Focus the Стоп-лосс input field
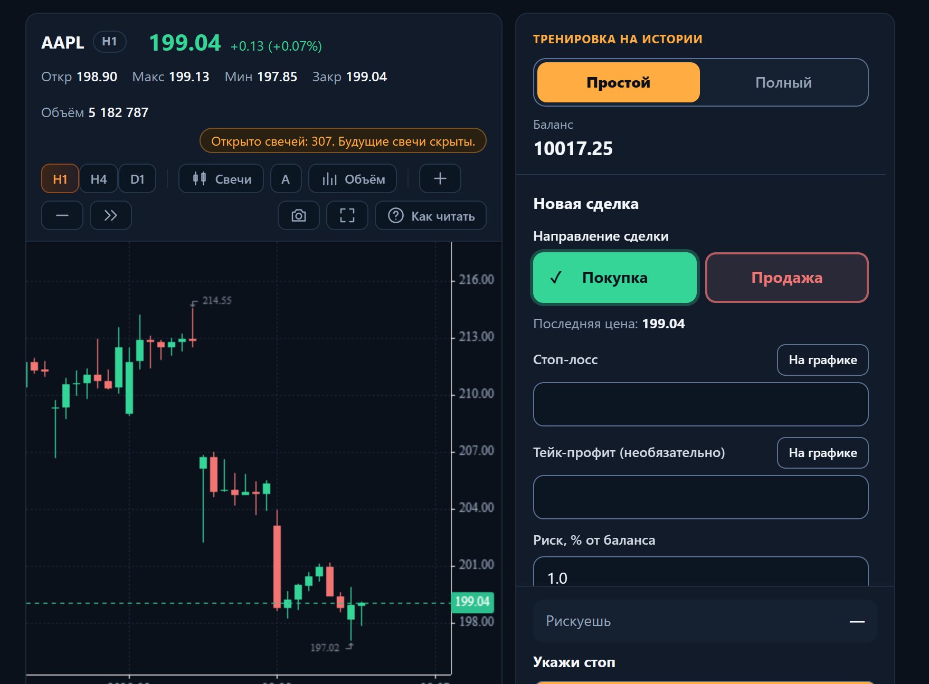Screen dimensions: 929x684 point(701,404)
